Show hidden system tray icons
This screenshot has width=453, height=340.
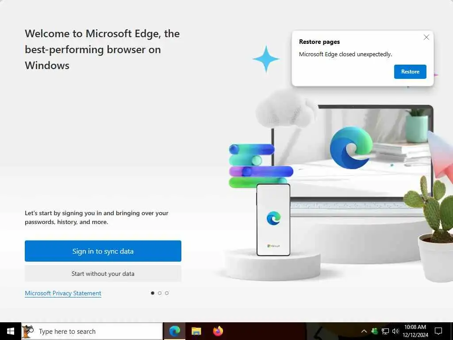tap(364, 331)
